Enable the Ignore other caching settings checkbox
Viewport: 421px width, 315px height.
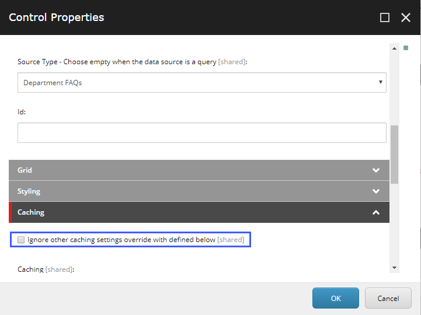coord(21,240)
